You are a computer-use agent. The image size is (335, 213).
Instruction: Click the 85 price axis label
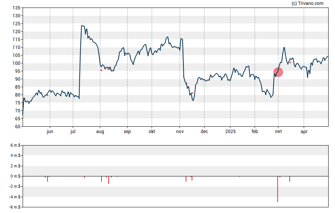pos(18,87)
